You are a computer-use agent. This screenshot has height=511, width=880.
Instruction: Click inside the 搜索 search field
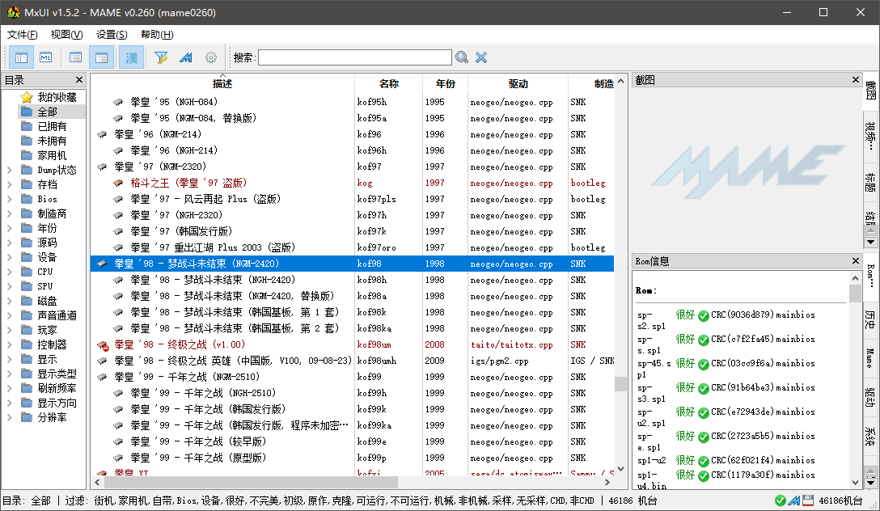(x=355, y=57)
